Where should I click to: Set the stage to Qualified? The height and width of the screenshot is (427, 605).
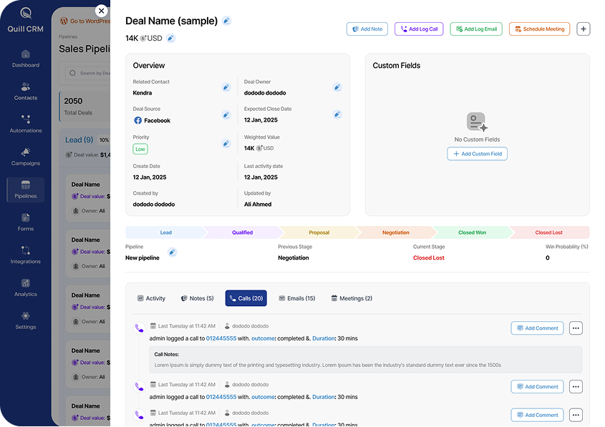pyautogui.click(x=242, y=232)
